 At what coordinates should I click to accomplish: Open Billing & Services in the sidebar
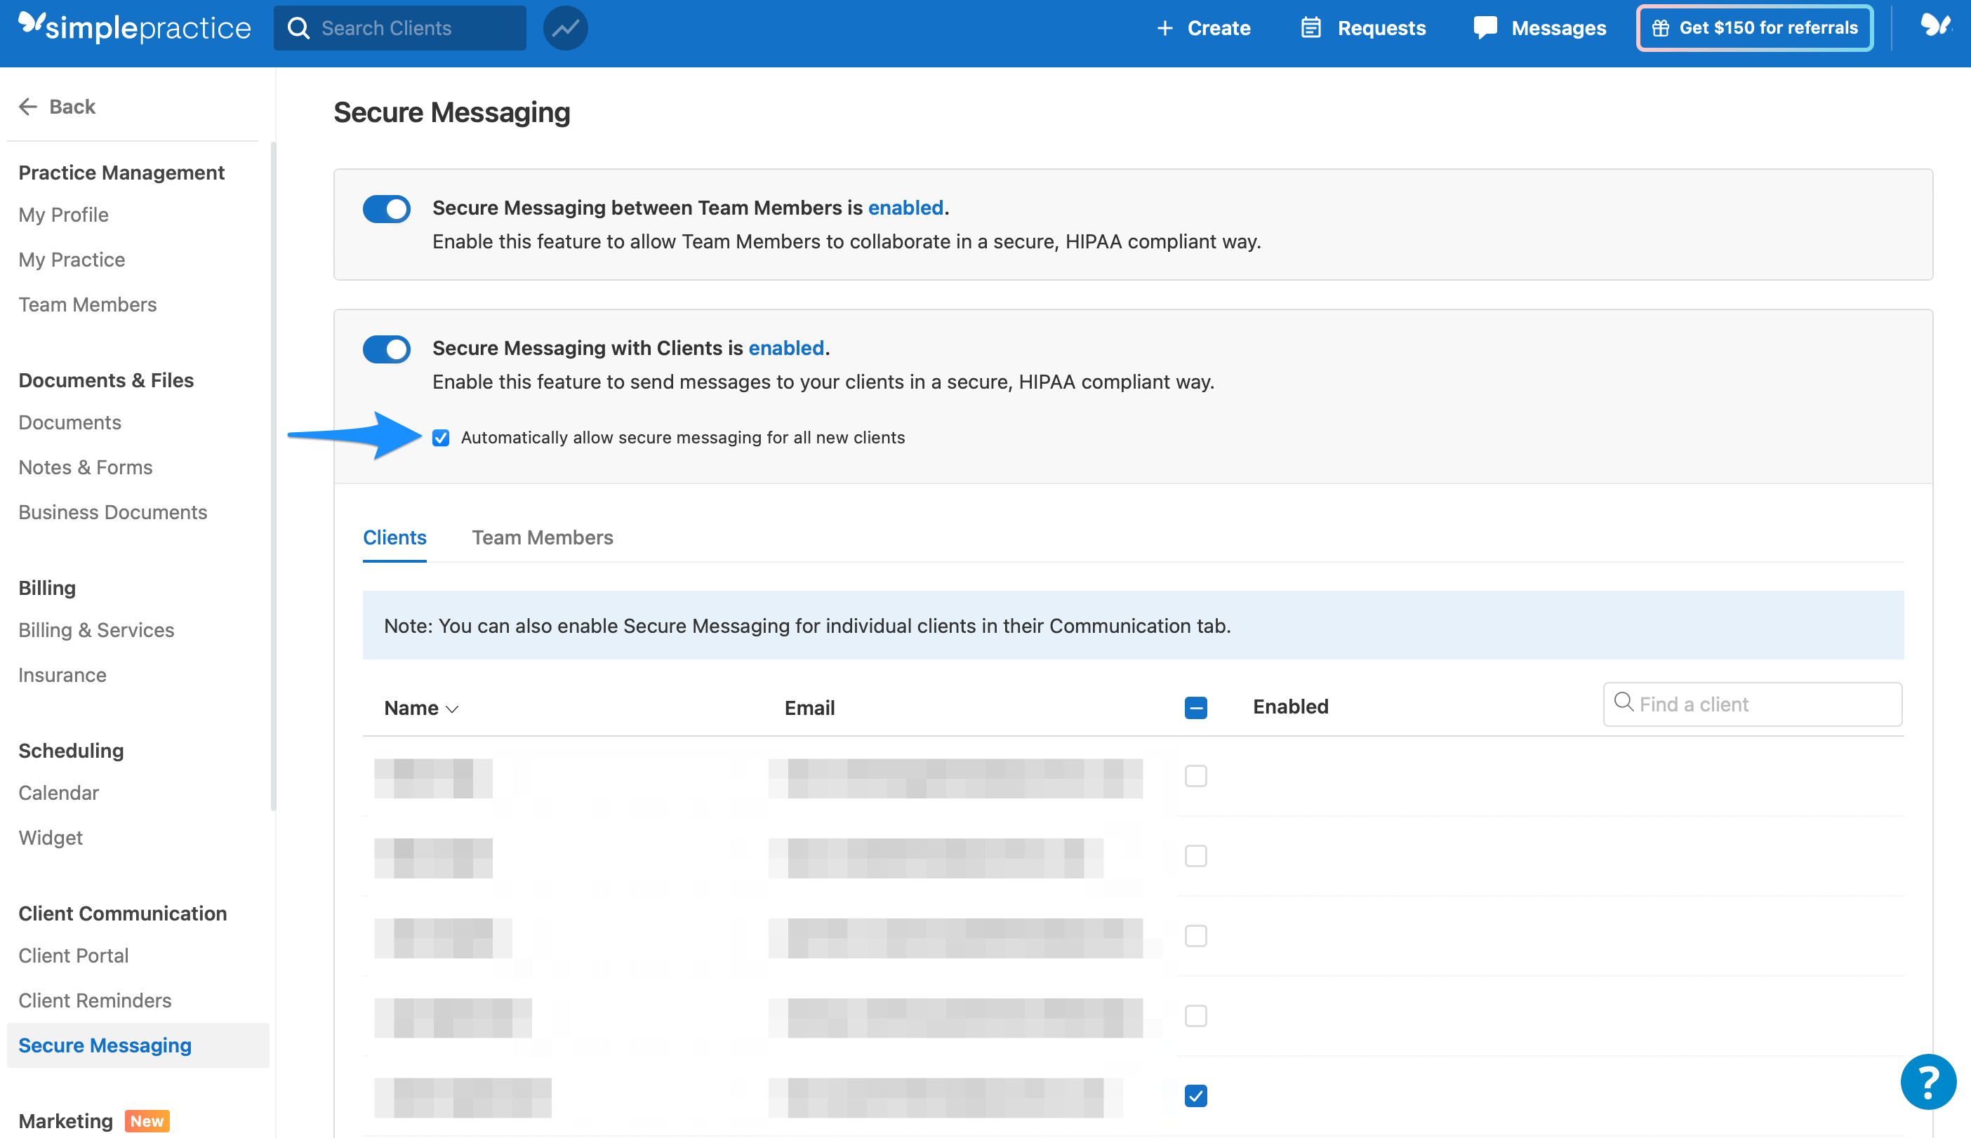[x=95, y=630]
